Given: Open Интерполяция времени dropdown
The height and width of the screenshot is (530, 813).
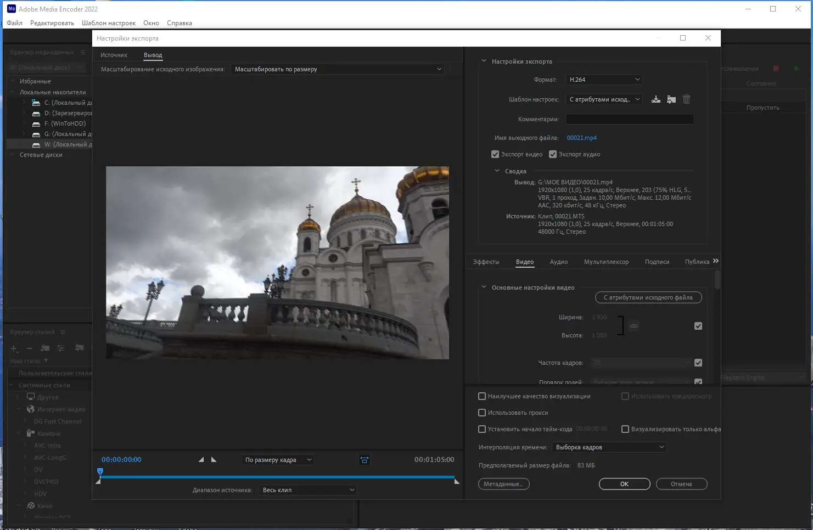Looking at the screenshot, I should 609,447.
